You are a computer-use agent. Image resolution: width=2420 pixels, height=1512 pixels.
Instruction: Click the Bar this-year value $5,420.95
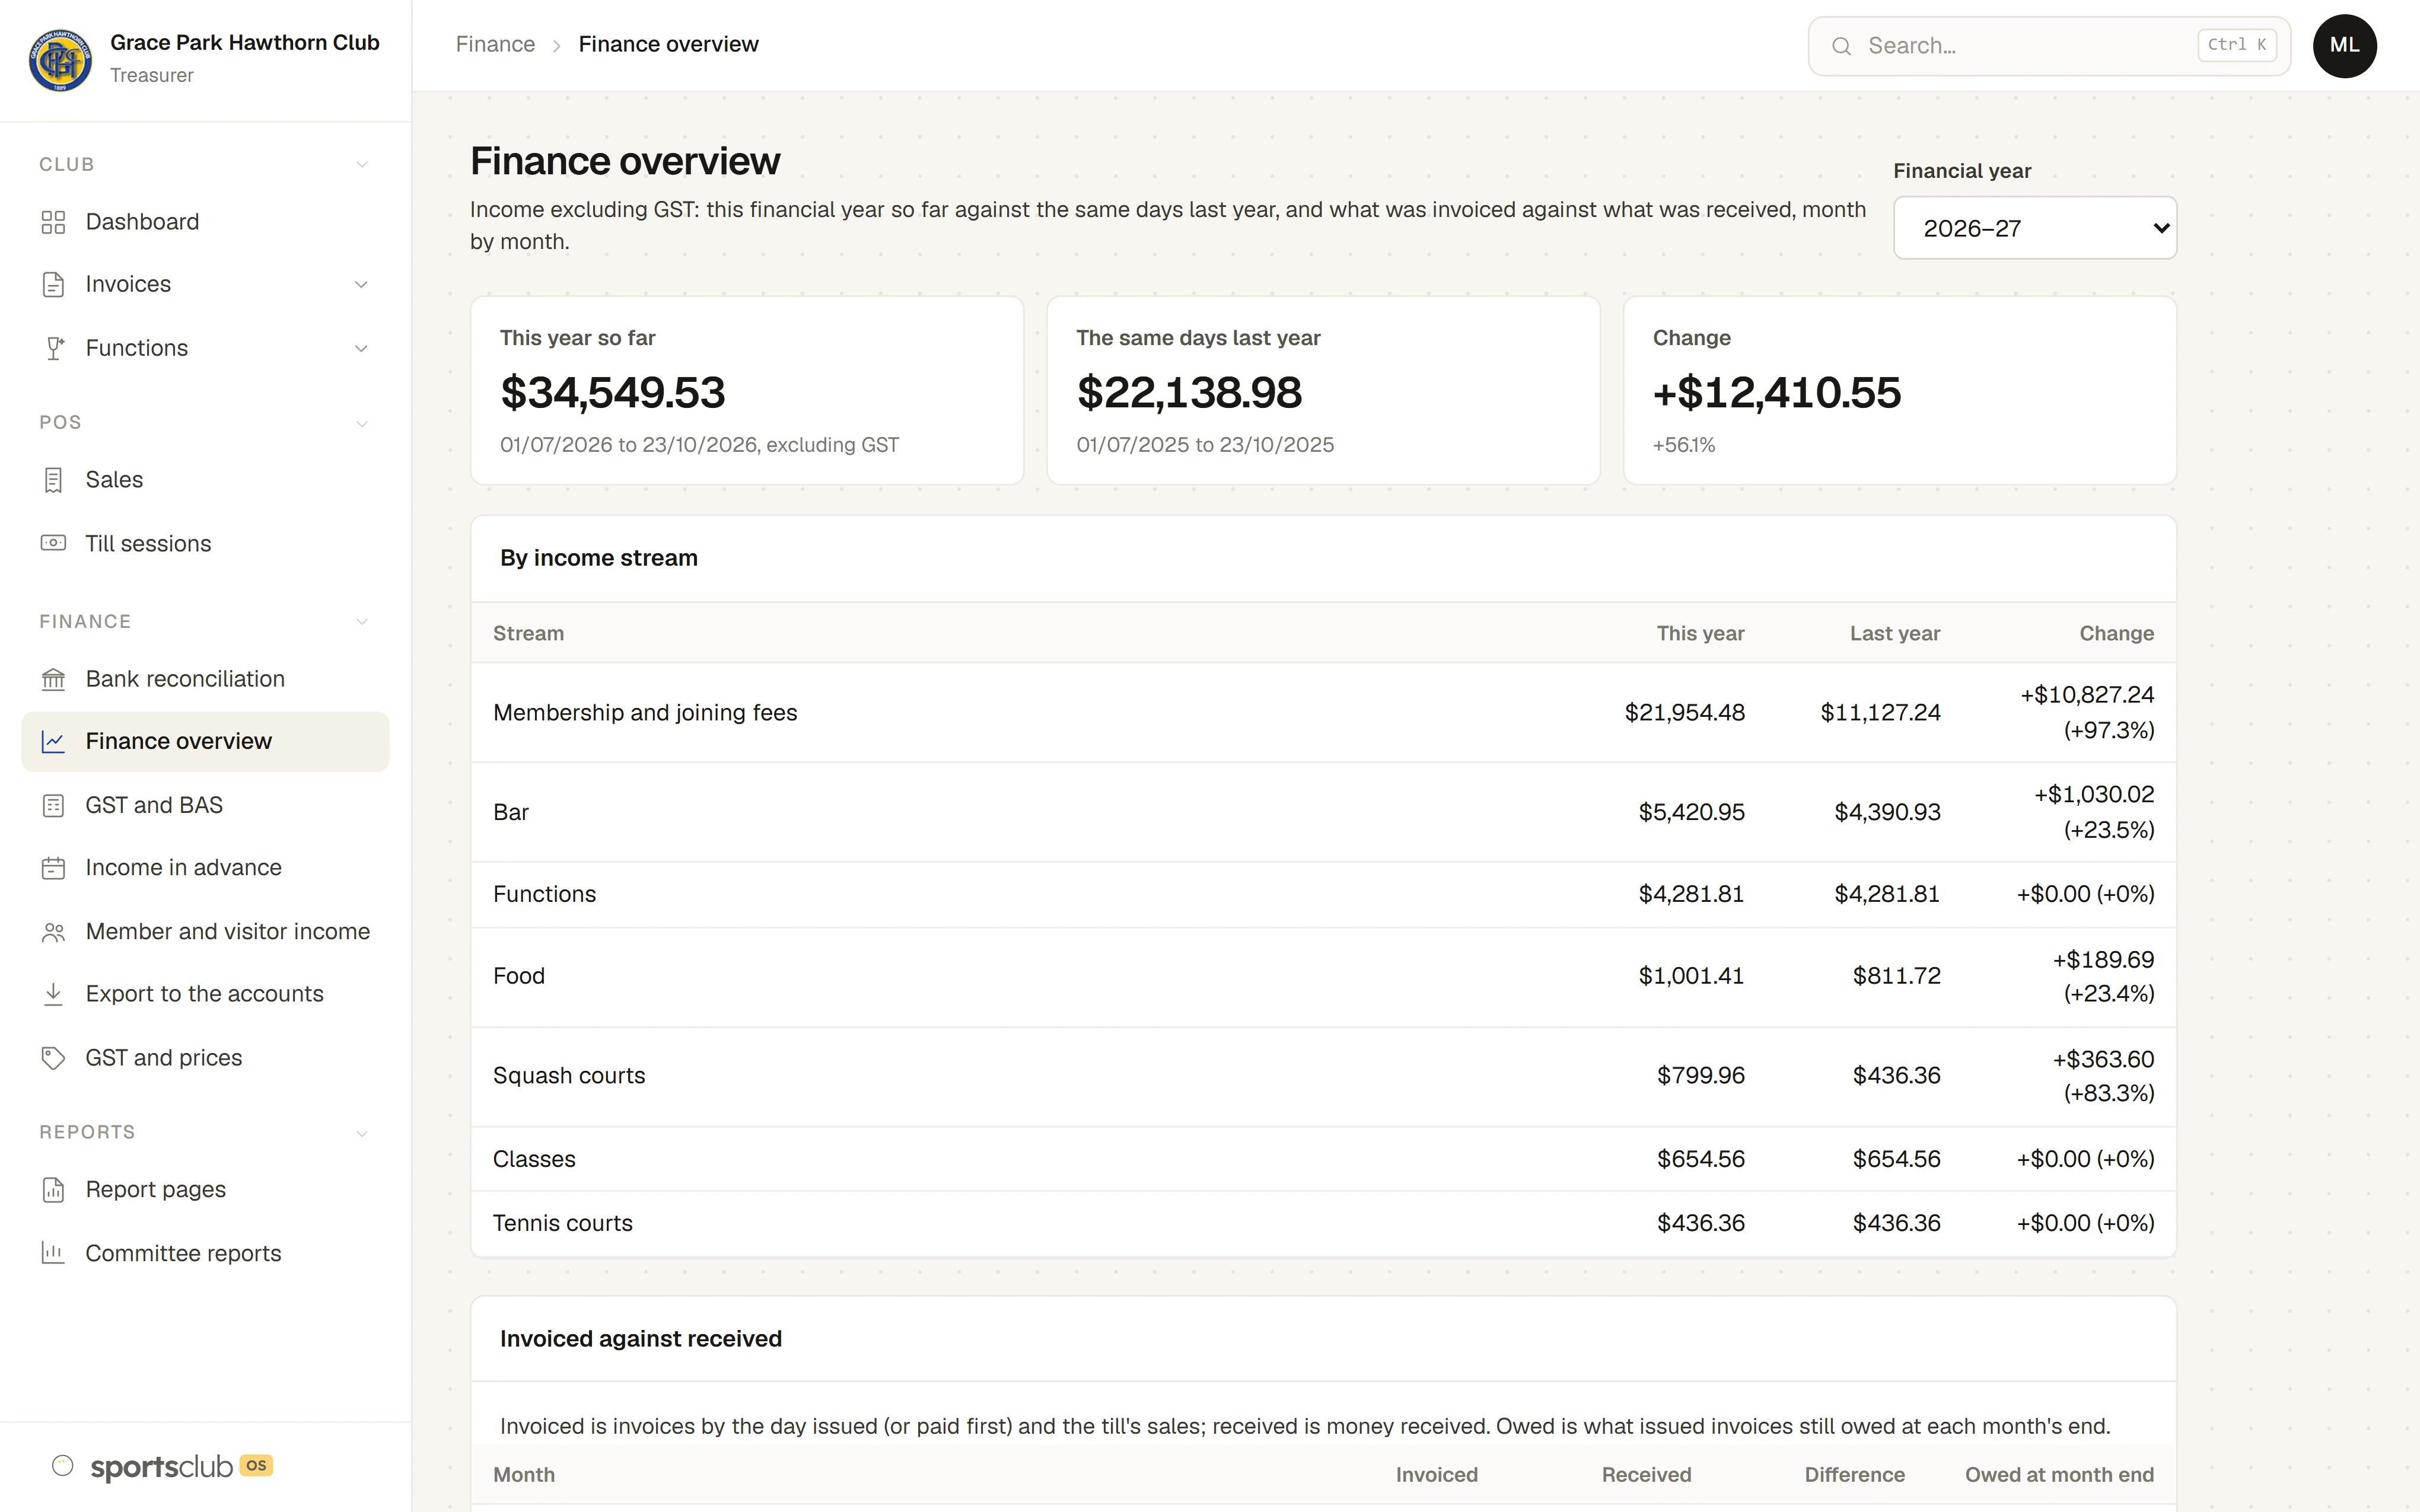click(x=1691, y=812)
